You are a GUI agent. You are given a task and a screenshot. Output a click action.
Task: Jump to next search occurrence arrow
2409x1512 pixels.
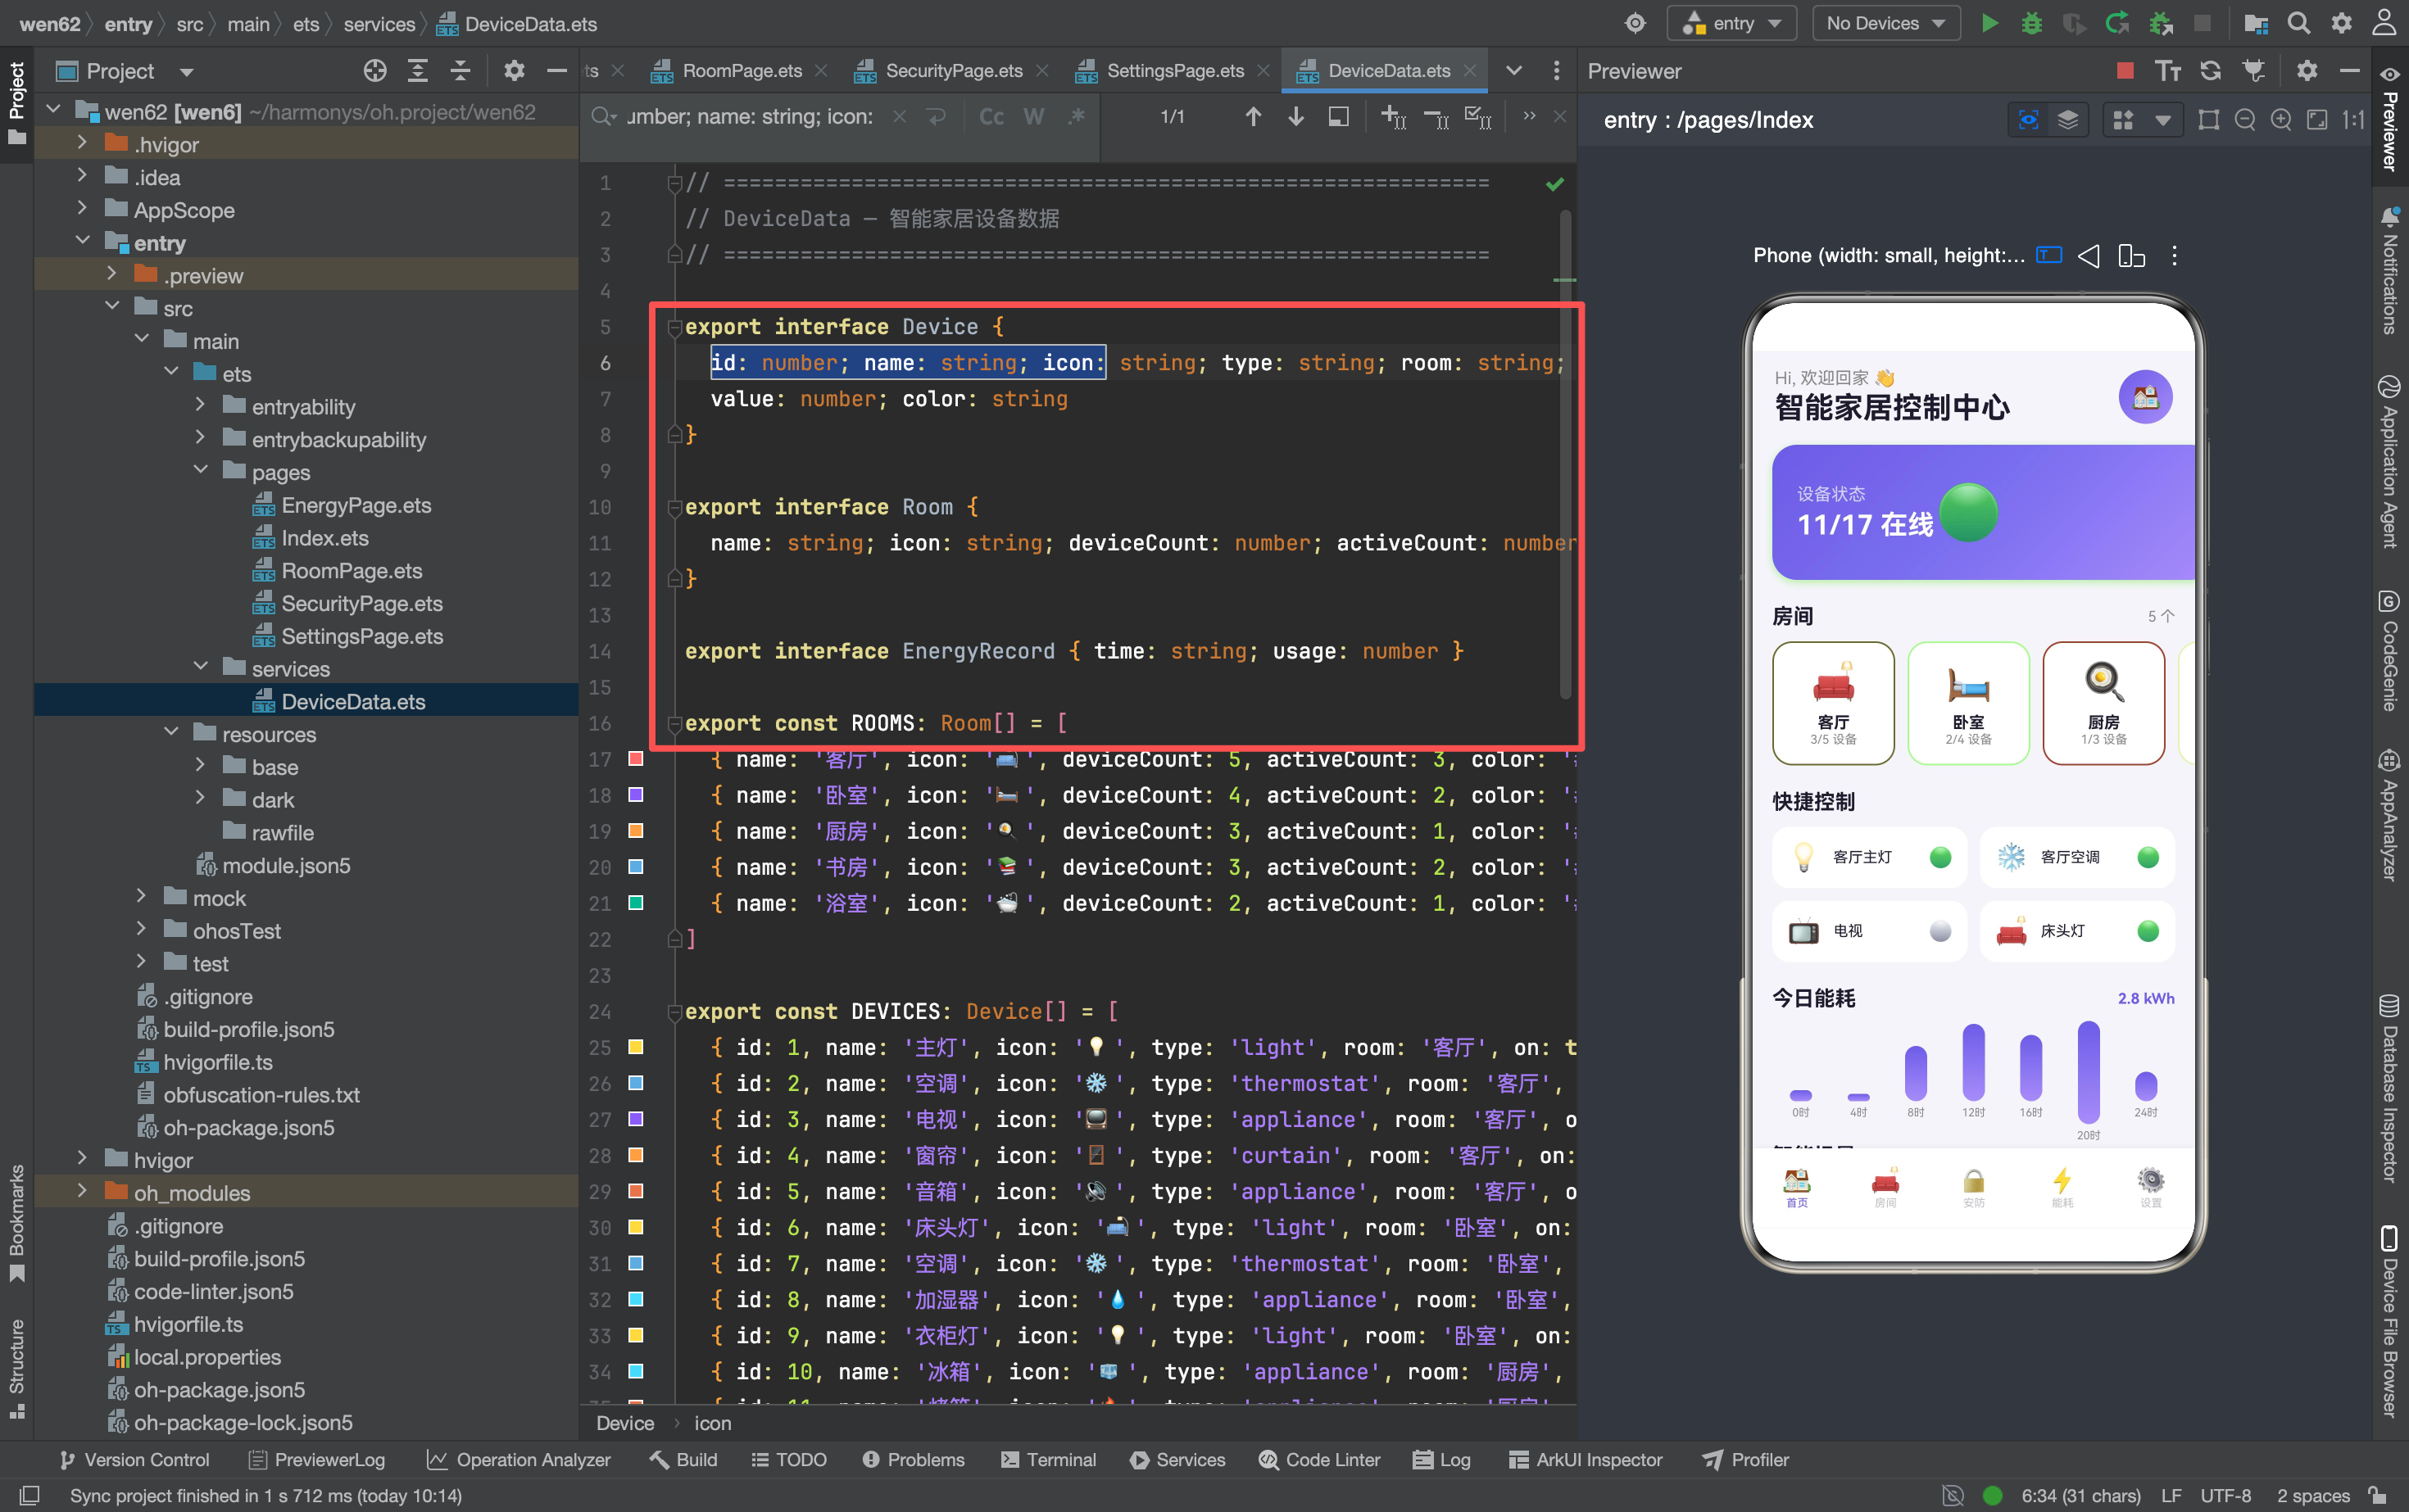1295,117
